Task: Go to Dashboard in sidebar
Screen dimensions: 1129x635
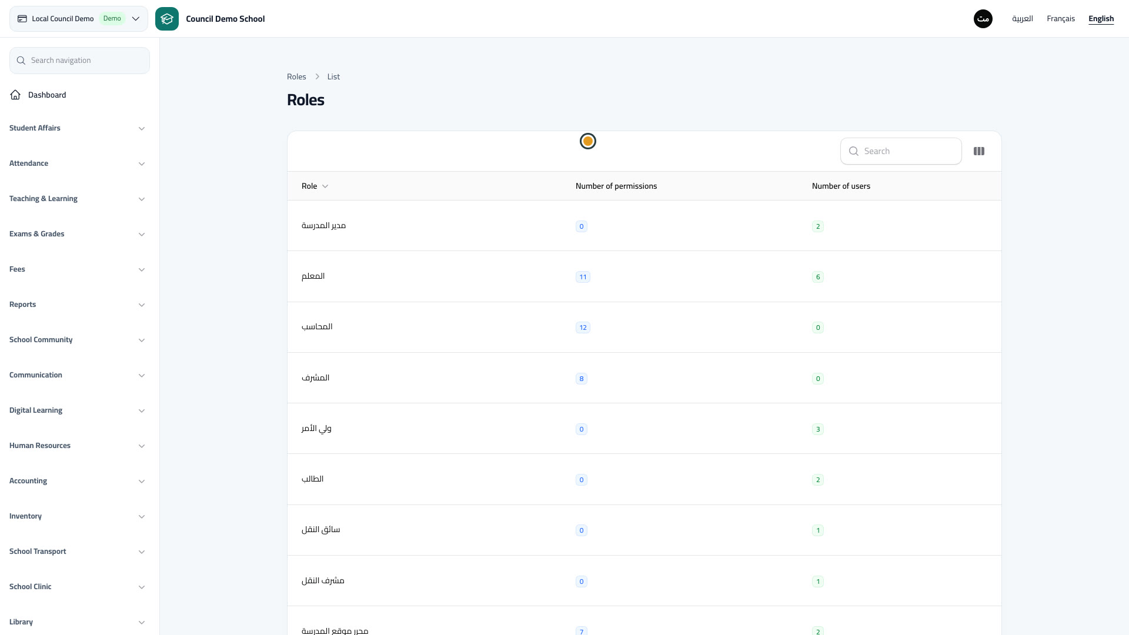Action: [79, 95]
